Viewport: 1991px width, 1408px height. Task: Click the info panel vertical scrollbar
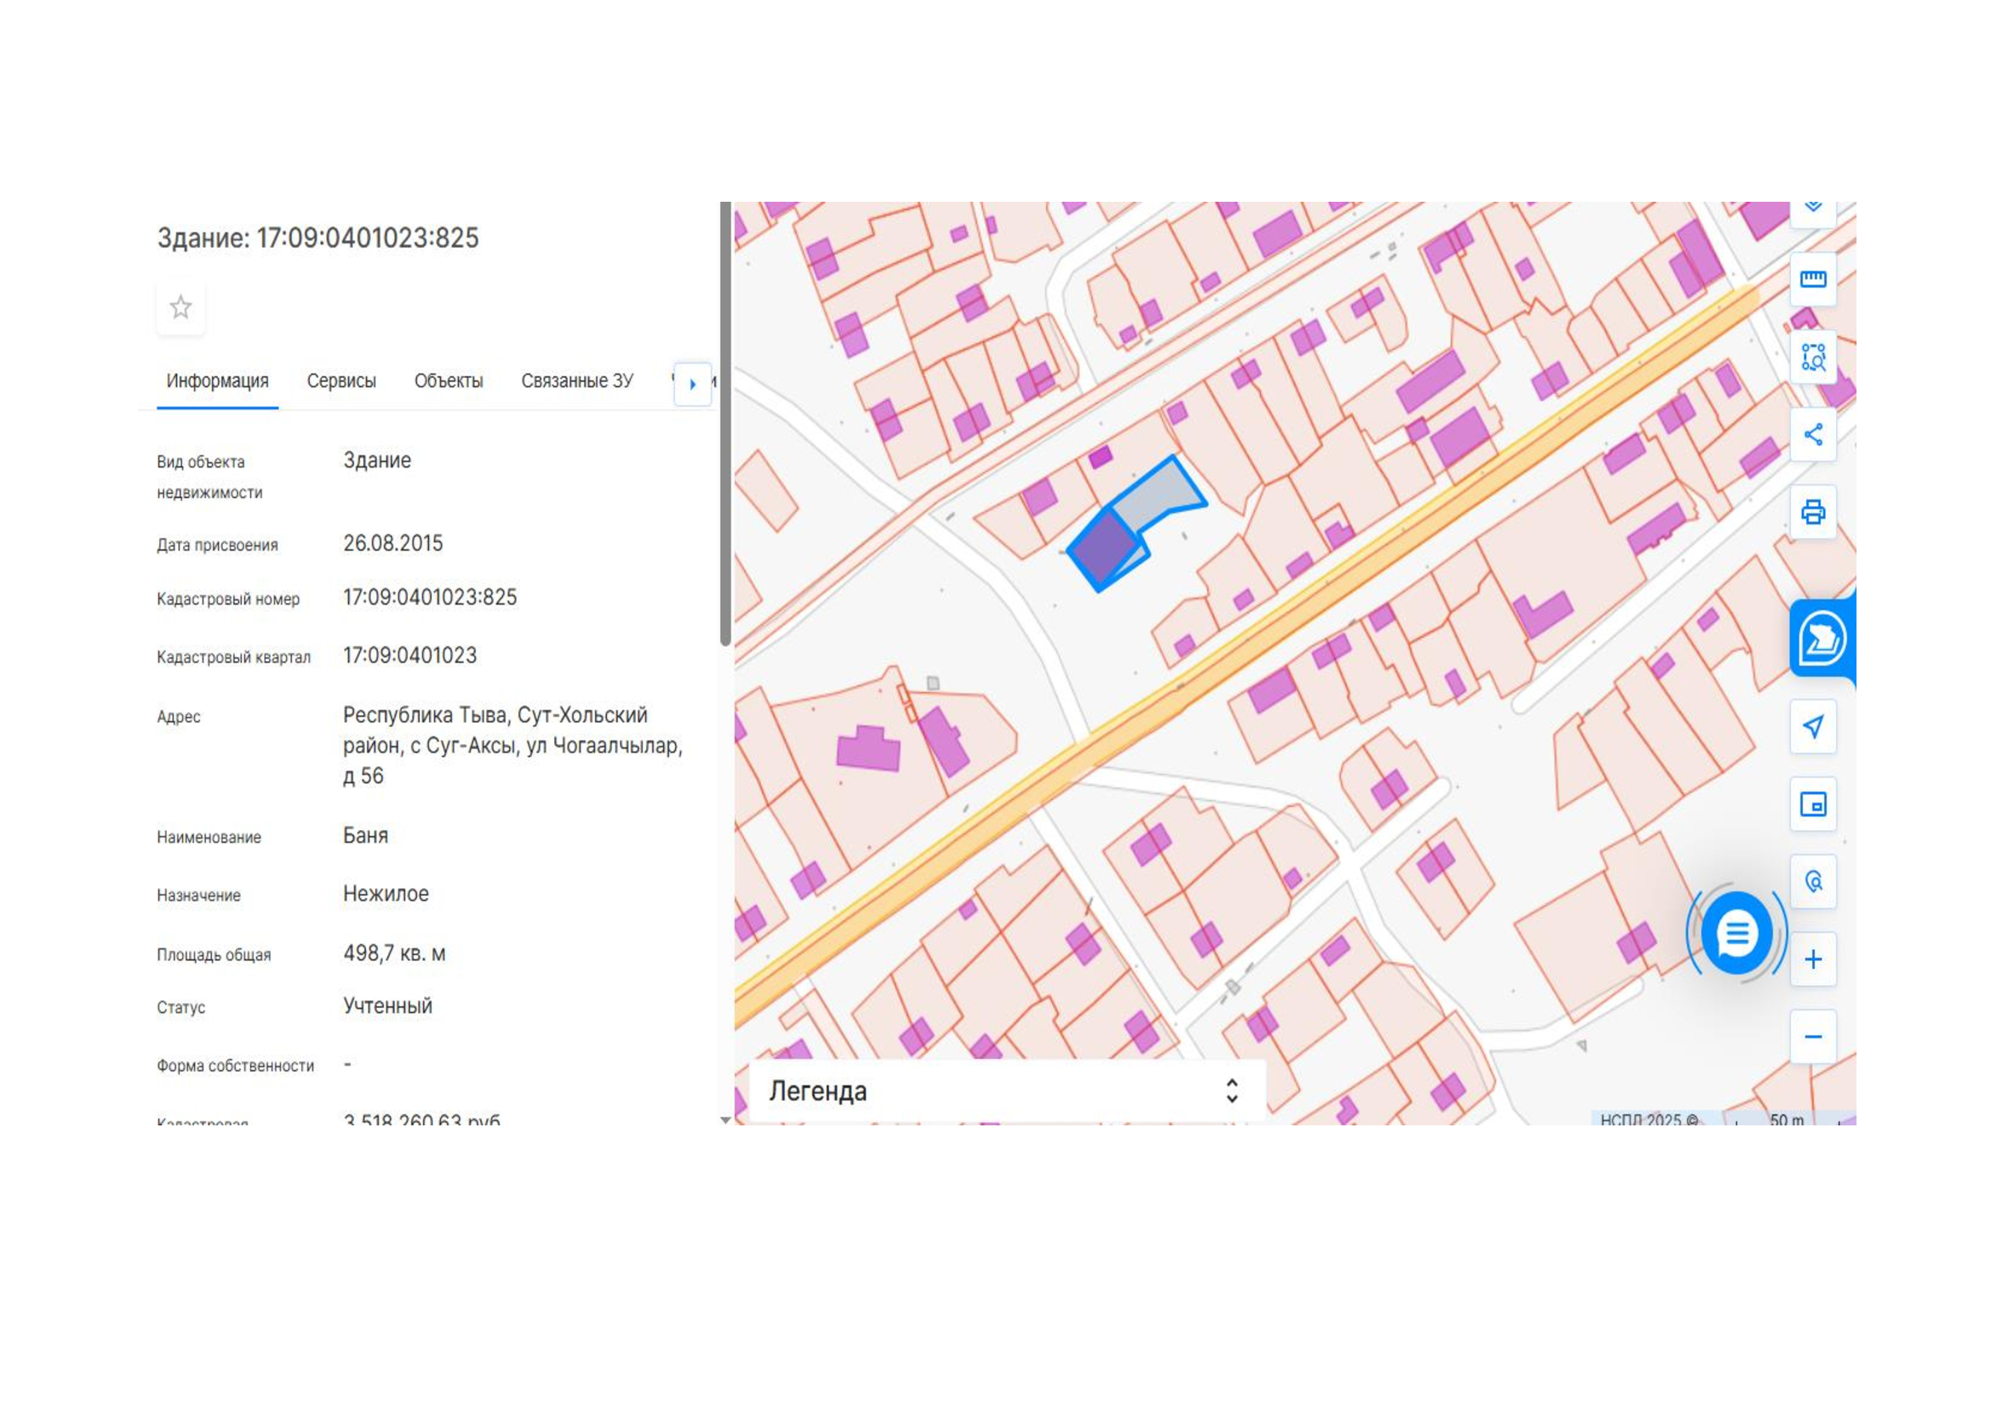pyautogui.click(x=726, y=424)
